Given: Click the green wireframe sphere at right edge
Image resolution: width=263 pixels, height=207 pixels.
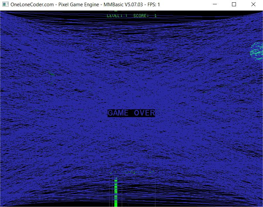Looking at the screenshot, I should 257,51.
